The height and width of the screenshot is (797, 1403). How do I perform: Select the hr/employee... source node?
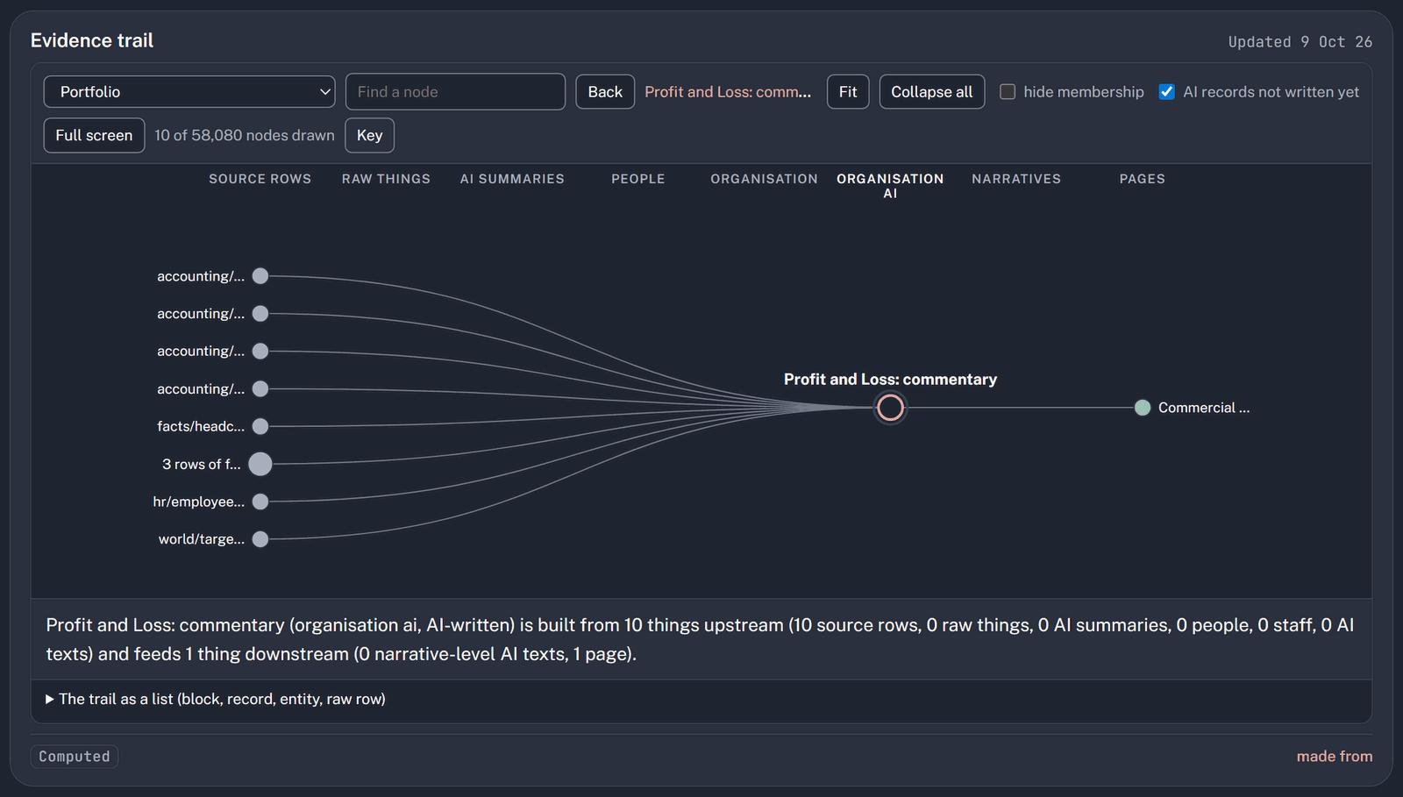[x=260, y=502]
